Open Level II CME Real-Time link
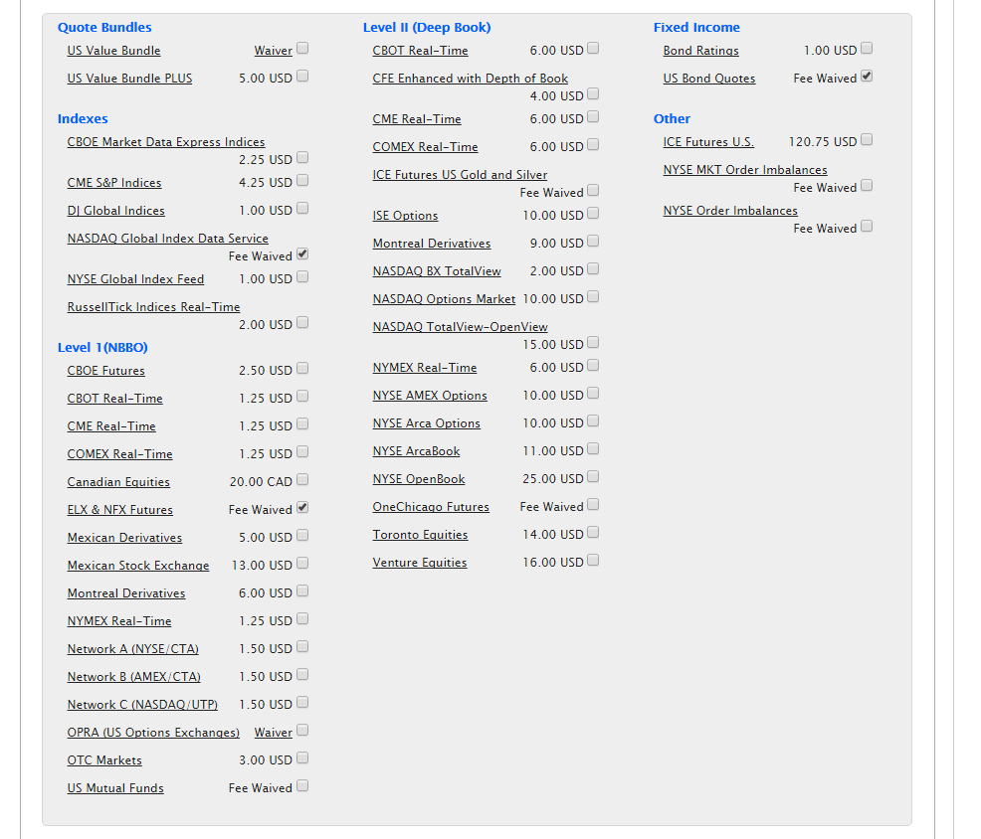981x839 pixels. pos(417,119)
